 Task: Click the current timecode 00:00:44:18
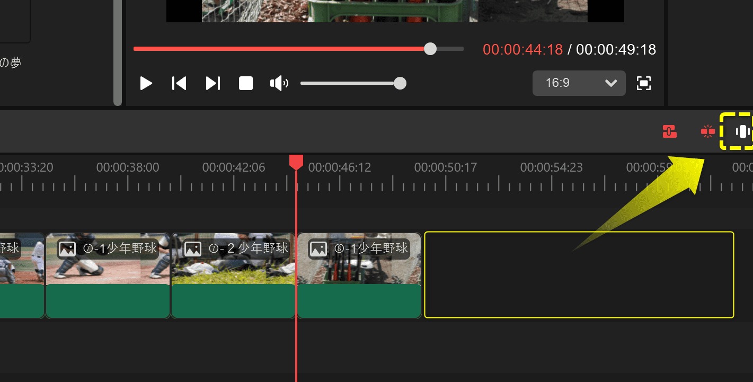[x=522, y=50]
